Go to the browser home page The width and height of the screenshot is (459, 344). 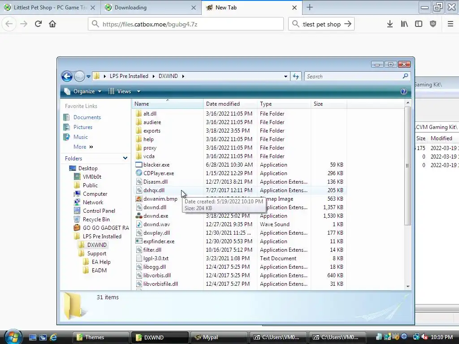click(52, 24)
